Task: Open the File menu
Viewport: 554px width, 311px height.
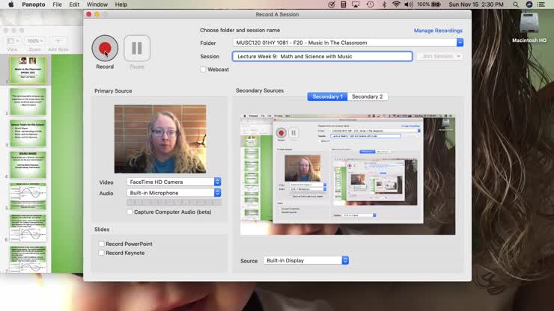Action: tap(57, 4)
